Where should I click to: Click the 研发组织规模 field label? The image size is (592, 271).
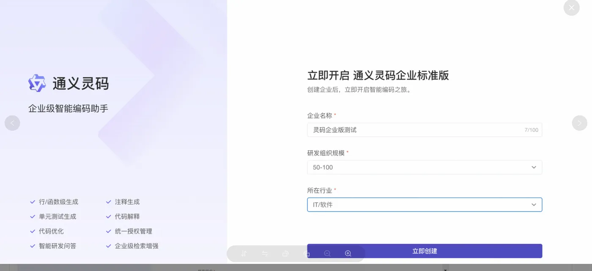(x=326, y=153)
